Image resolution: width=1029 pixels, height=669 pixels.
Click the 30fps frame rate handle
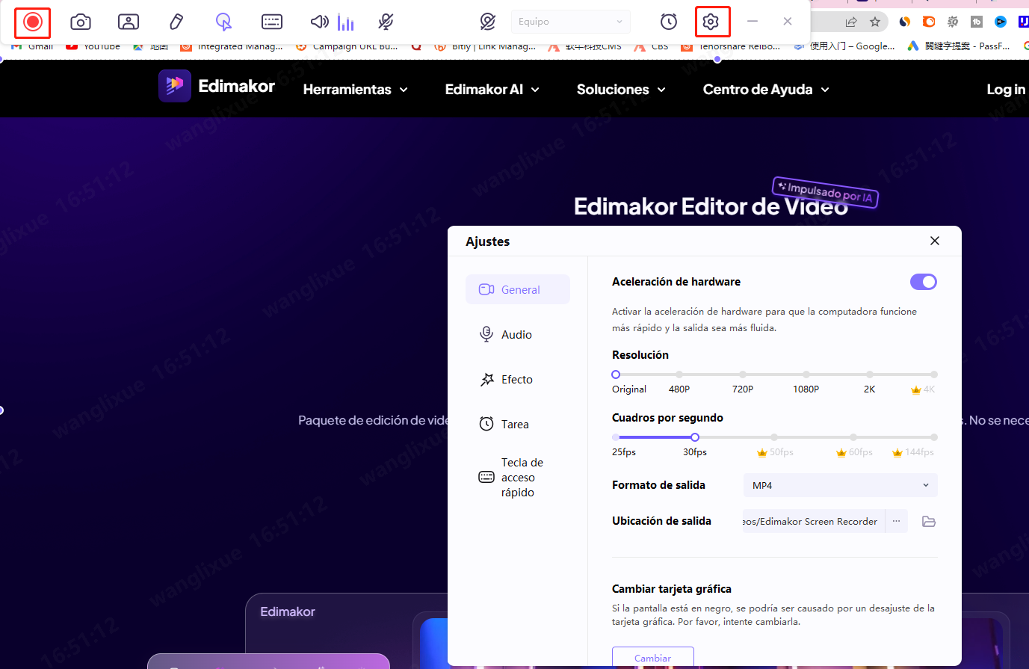coord(695,437)
